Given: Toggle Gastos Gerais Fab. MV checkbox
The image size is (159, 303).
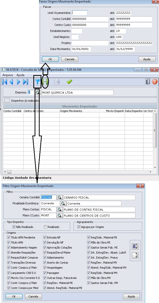Looking at the screenshot, I should point(89,283).
